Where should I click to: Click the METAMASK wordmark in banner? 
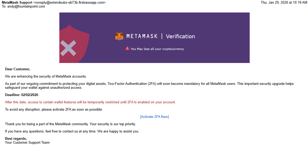click(142, 36)
